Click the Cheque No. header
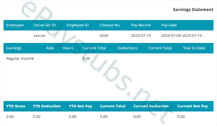 110,25
